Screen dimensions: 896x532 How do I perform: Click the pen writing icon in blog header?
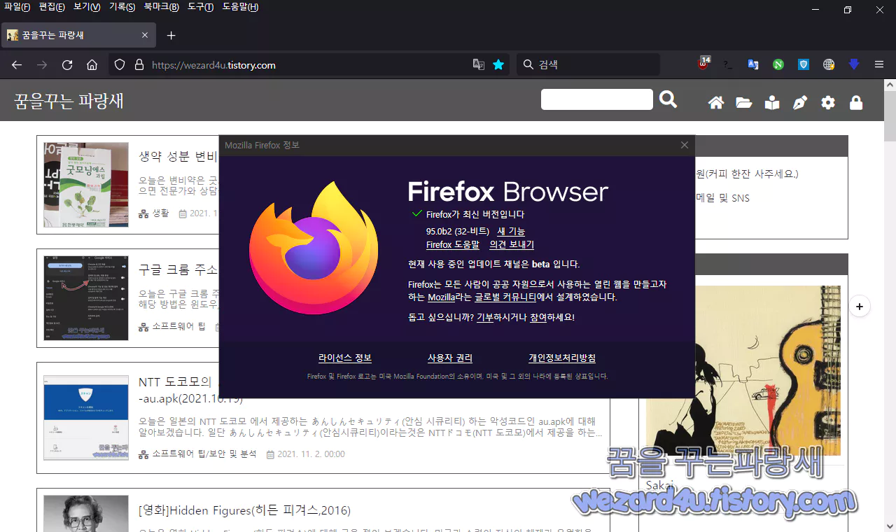coord(800,102)
